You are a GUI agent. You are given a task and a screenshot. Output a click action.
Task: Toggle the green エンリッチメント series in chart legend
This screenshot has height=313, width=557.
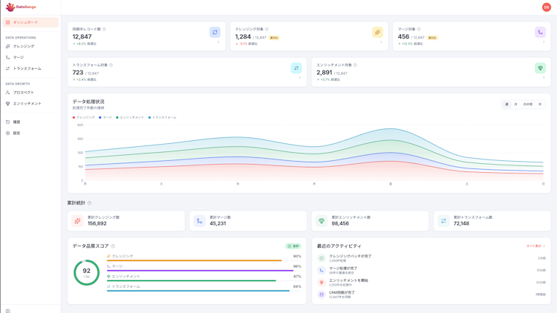pos(130,117)
